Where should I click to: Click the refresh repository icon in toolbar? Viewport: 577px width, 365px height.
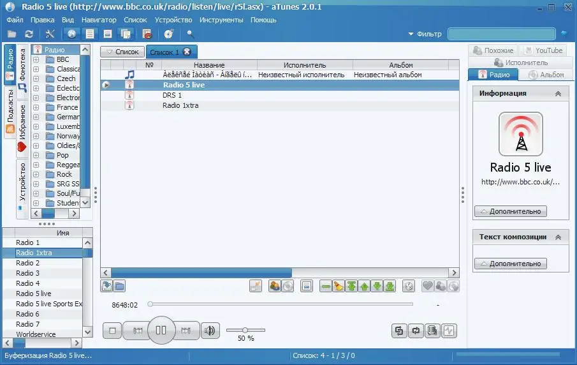[29, 34]
